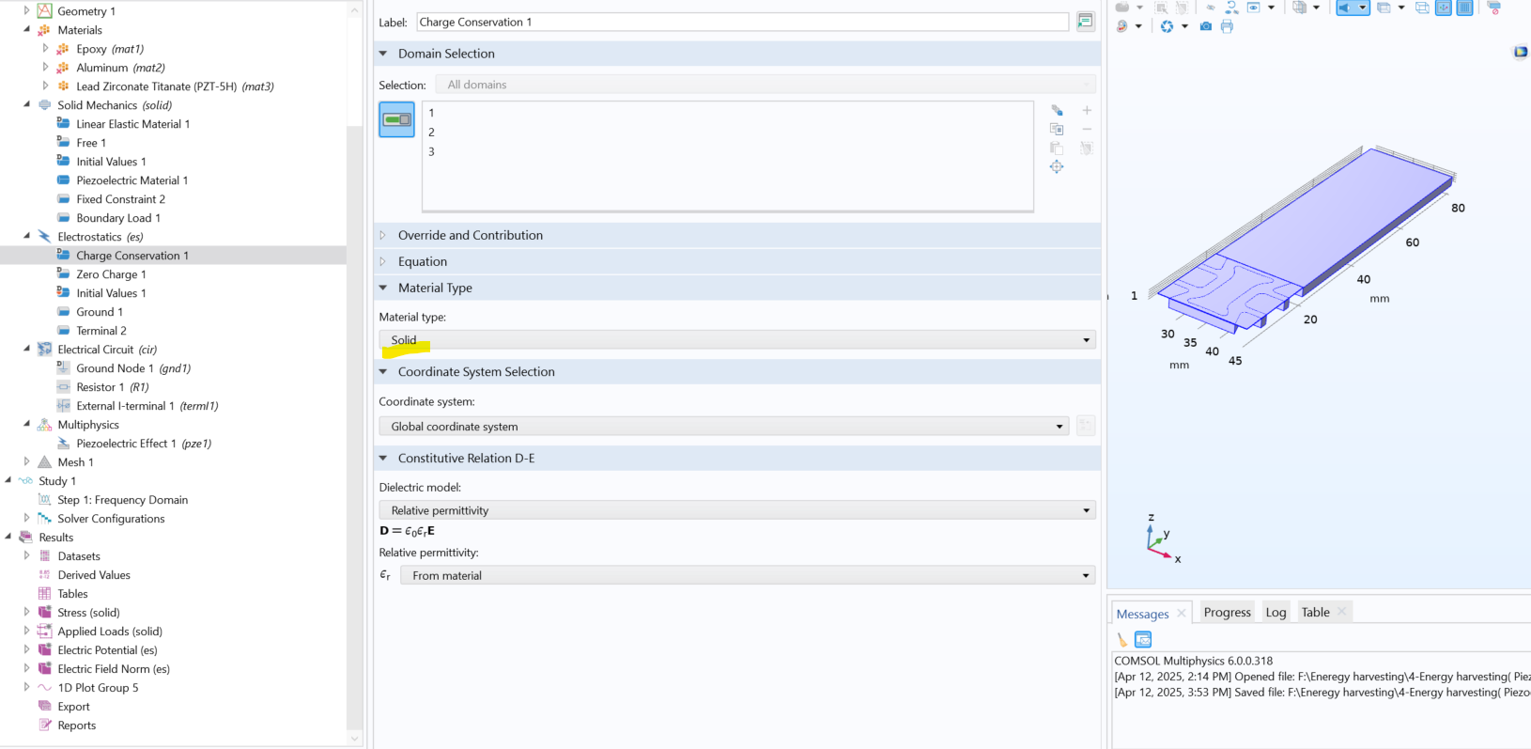Screen dimensions: 1531x749
Task: Toggle the active selection switch
Action: click(396, 120)
